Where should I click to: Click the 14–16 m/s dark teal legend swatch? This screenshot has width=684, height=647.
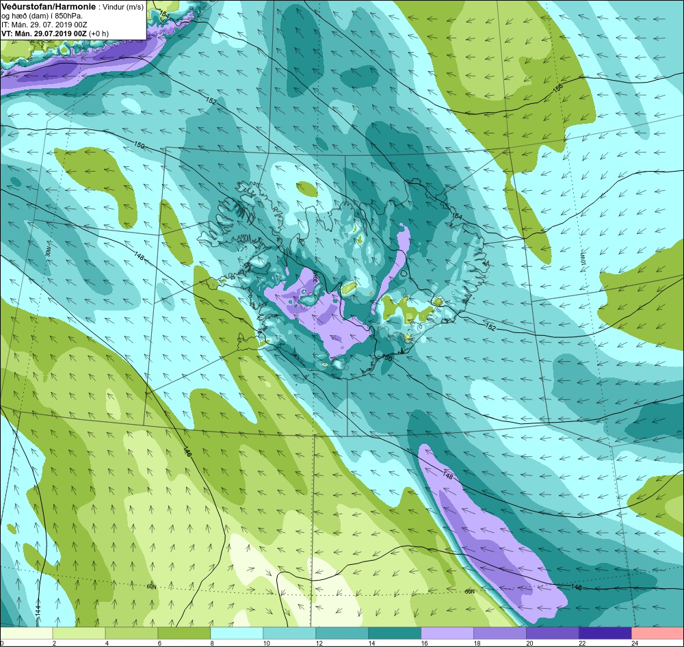pyautogui.click(x=395, y=633)
